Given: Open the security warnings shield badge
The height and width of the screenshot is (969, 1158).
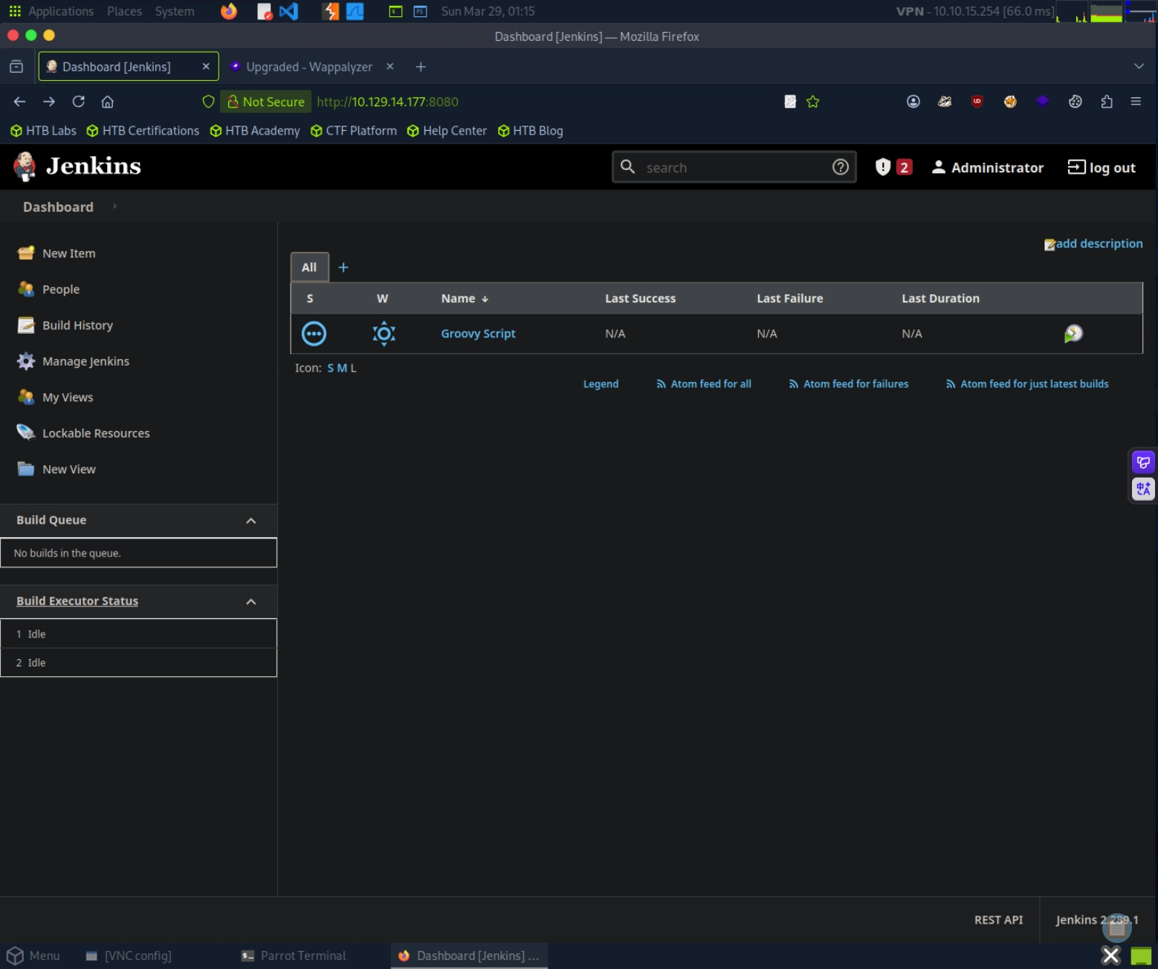Looking at the screenshot, I should (893, 167).
